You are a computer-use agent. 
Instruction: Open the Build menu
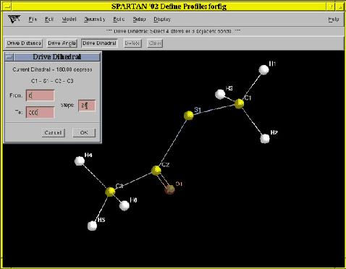click(x=119, y=20)
